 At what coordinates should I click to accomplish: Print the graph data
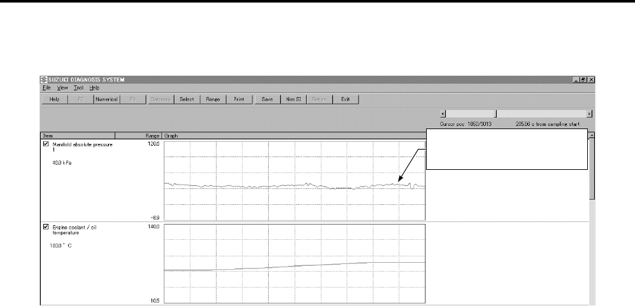pyautogui.click(x=239, y=100)
